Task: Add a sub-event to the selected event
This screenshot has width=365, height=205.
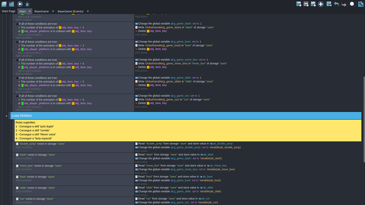Action: click(306, 4)
